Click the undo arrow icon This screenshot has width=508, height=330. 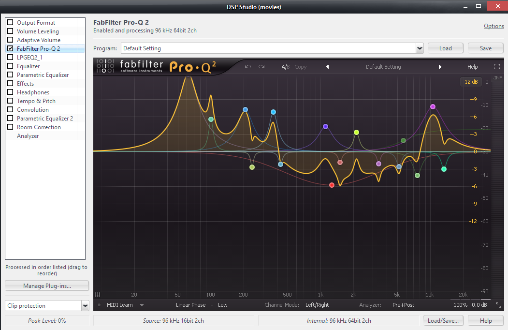pos(248,66)
